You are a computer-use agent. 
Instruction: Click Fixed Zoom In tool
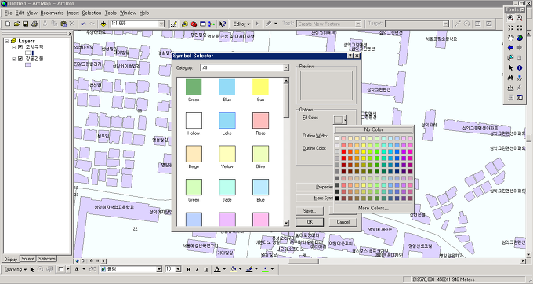[x=510, y=28]
